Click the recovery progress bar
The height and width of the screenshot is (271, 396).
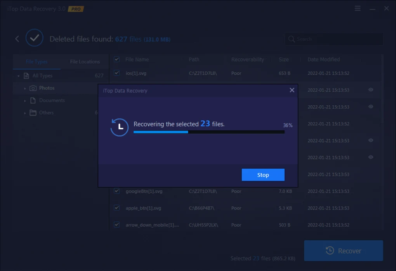tap(209, 132)
